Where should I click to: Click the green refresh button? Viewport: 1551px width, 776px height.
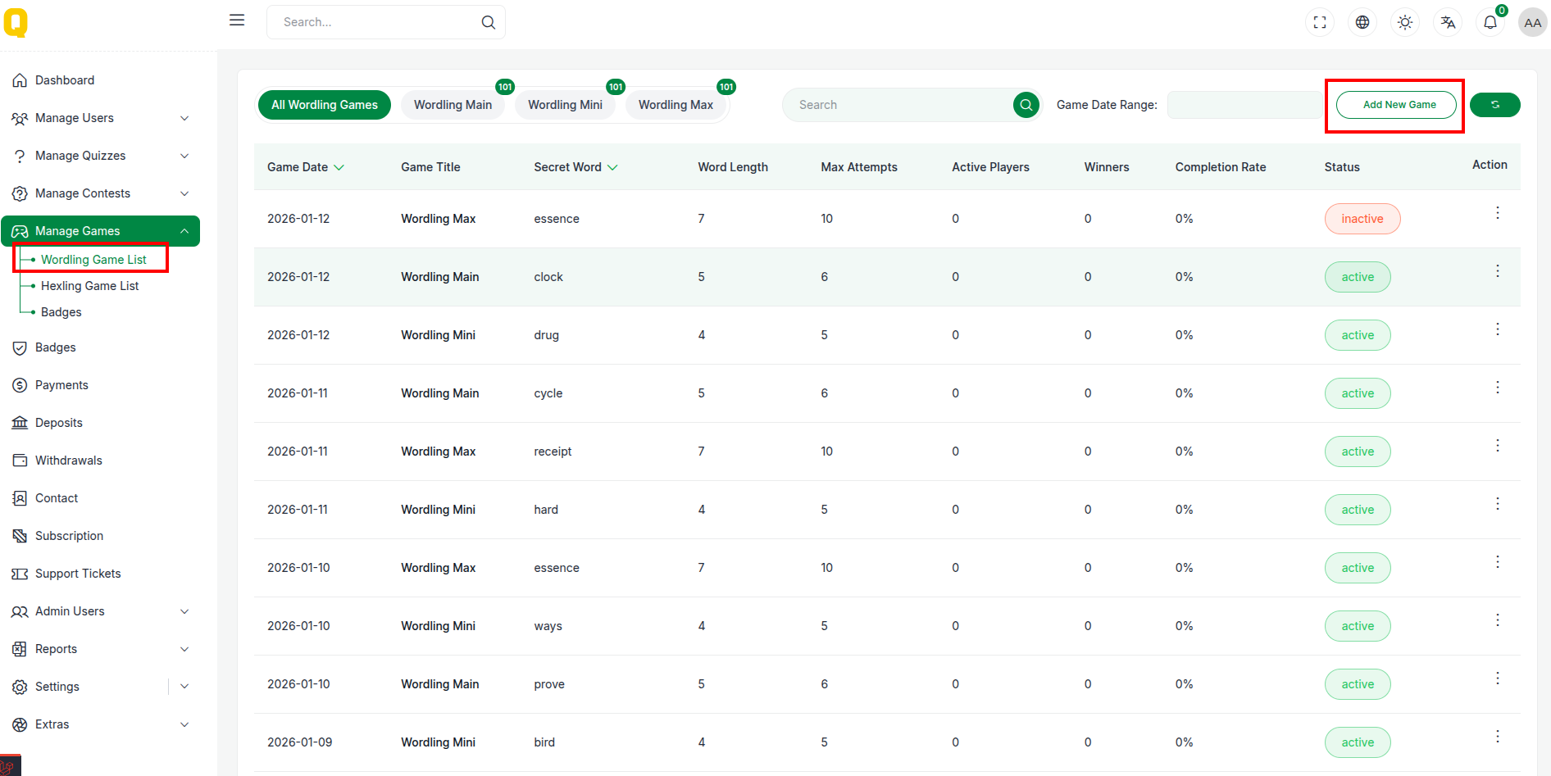click(1494, 105)
